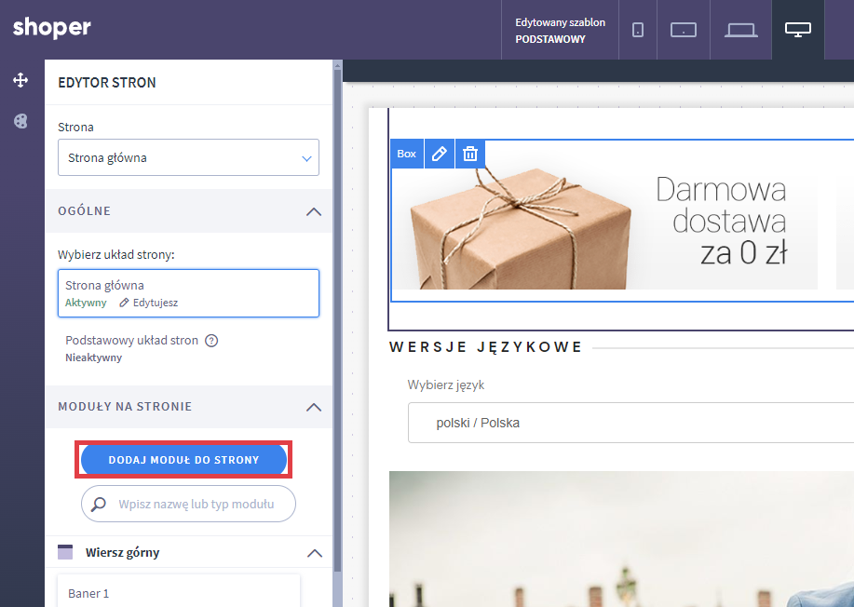This screenshot has height=607, width=854.
Task: Open the color palette styling tool
Action: tap(20, 121)
